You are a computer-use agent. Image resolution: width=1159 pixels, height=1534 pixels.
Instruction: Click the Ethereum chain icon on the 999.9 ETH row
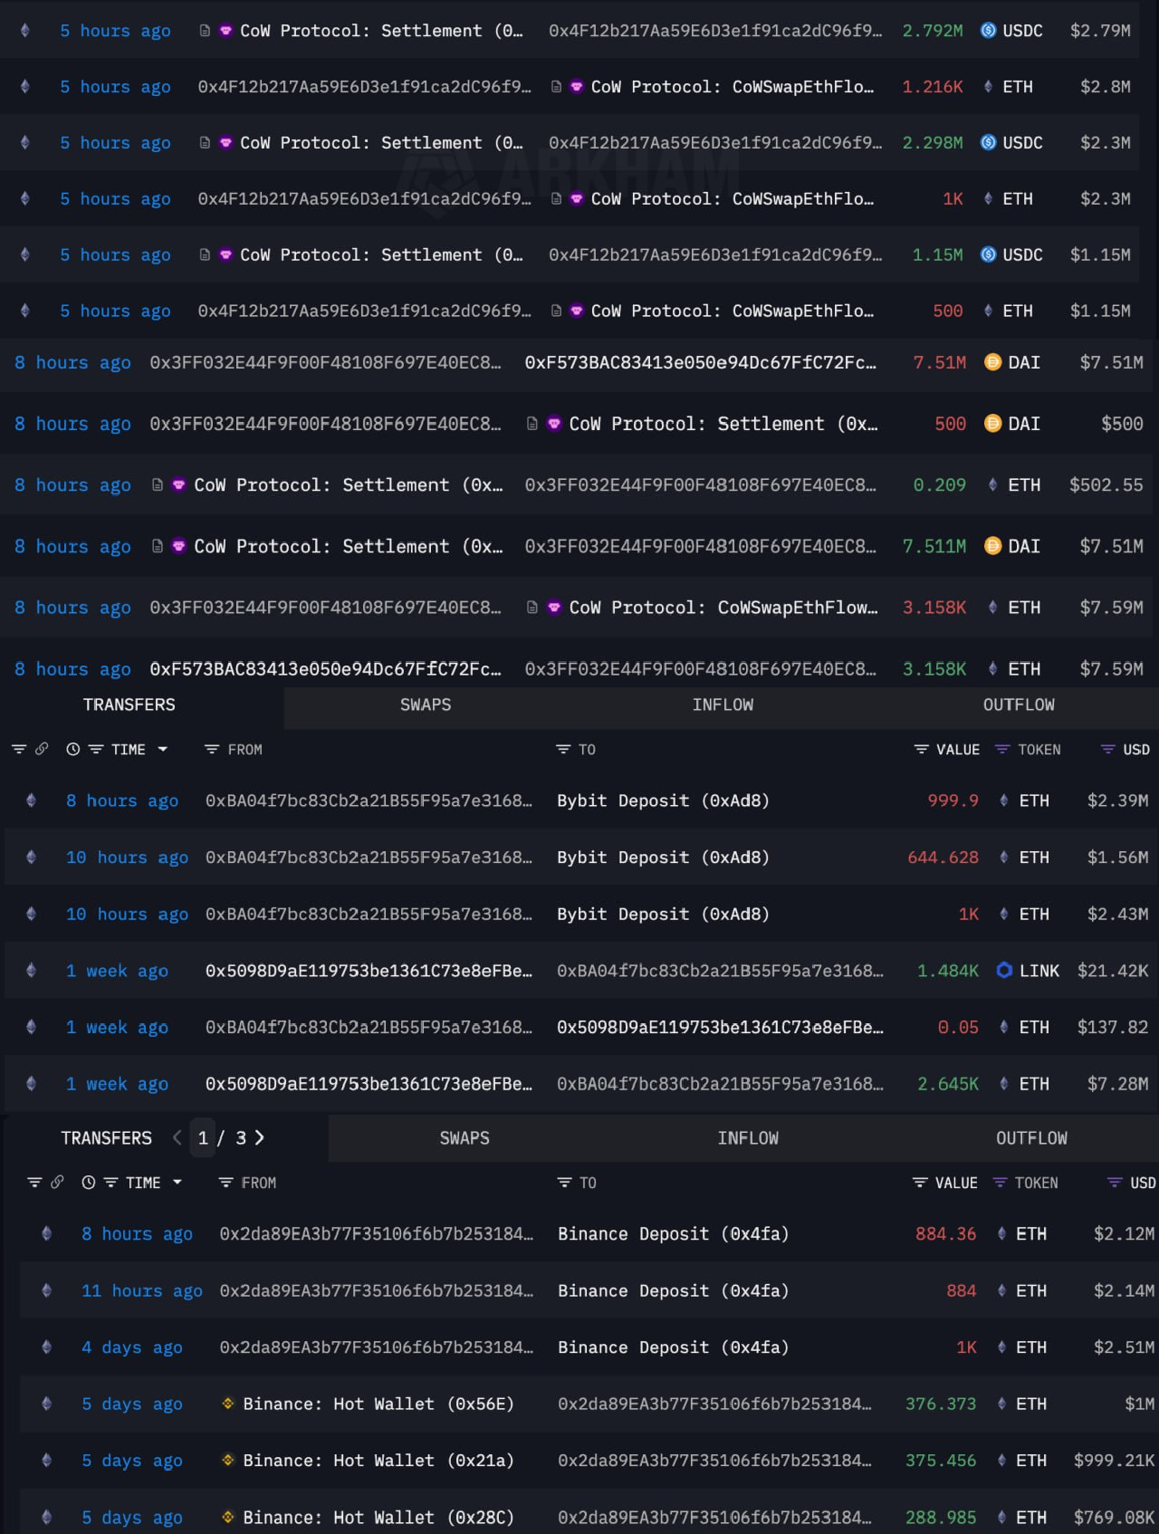(x=31, y=801)
